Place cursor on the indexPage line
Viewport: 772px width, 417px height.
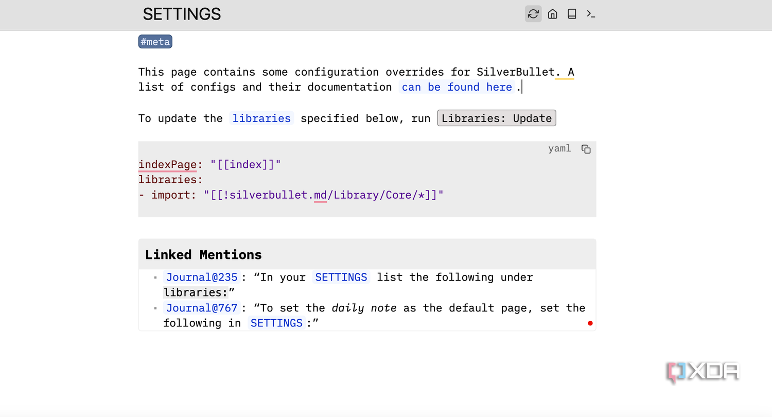point(209,165)
